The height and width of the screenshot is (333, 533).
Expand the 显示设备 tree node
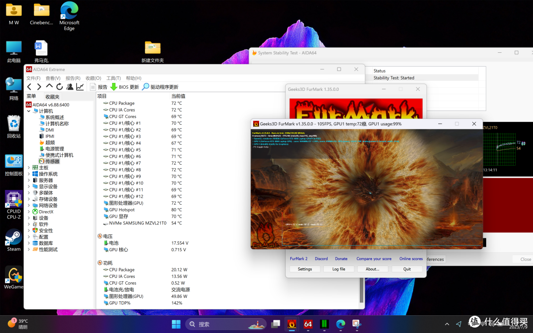(x=29, y=186)
